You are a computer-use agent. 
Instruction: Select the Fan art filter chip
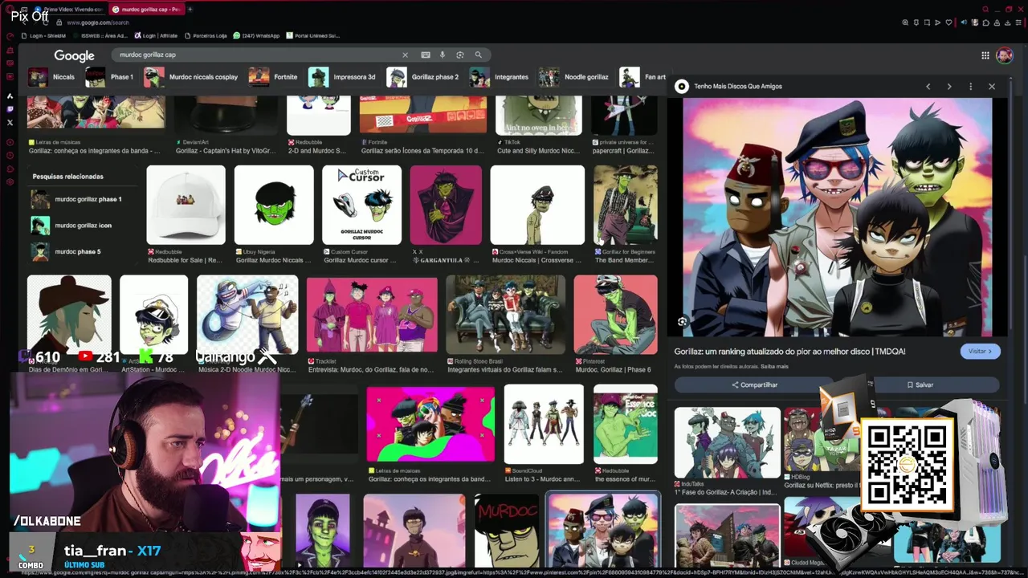click(643, 77)
